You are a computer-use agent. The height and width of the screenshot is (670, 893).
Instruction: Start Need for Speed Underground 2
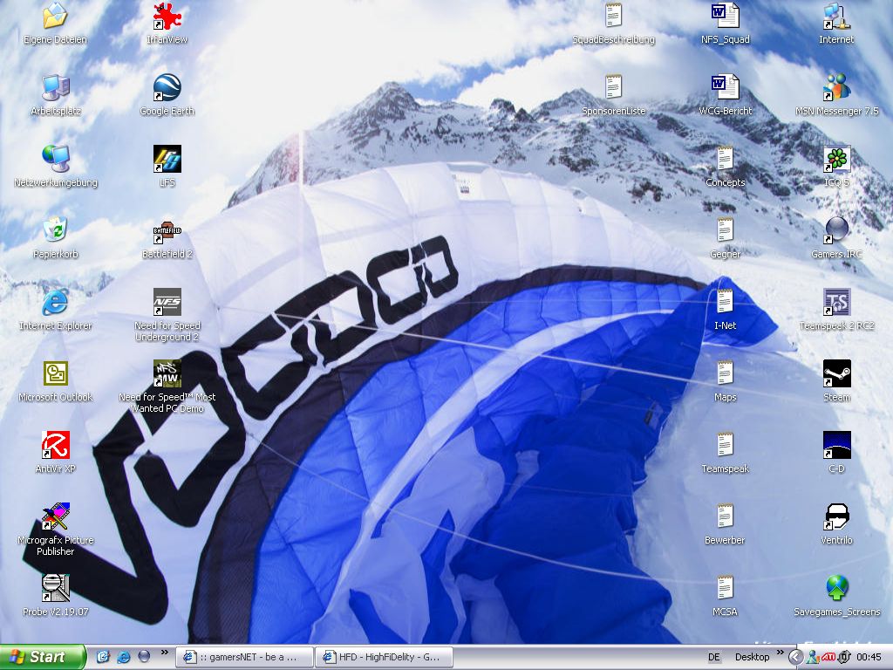167,303
